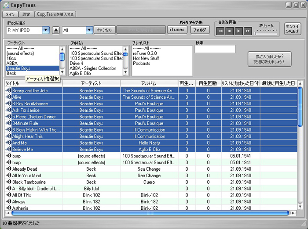The width and height of the screenshot is (308, 229).
Task: Click the CopyTrans logo in title bar
Action: click(x=6, y=5)
